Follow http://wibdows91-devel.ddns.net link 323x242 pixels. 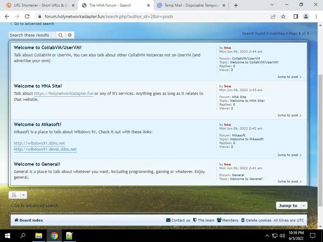click(45, 149)
